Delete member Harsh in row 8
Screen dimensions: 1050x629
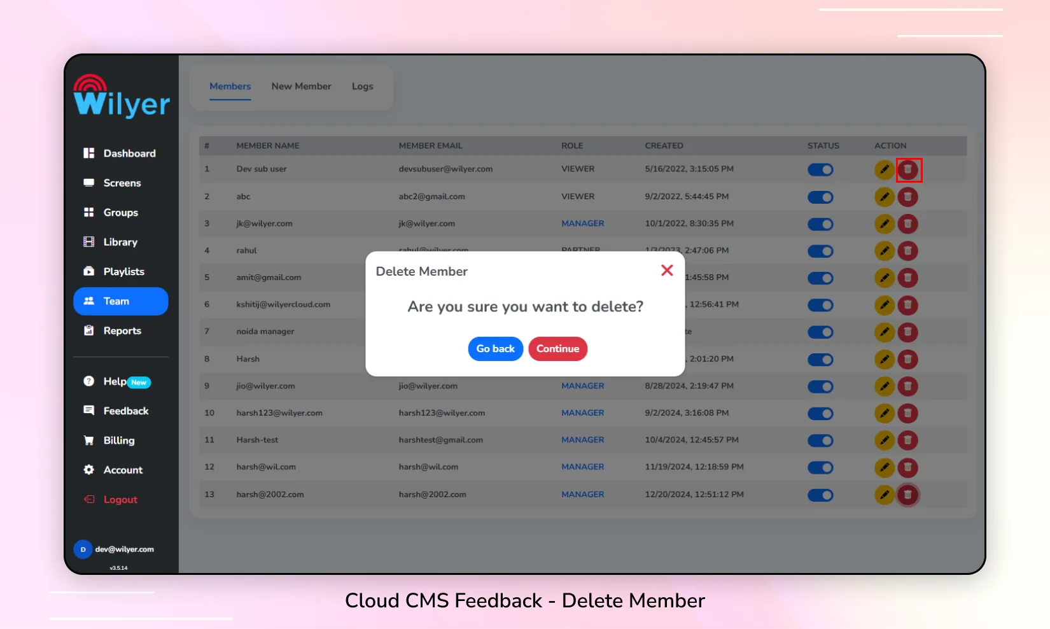(x=908, y=360)
